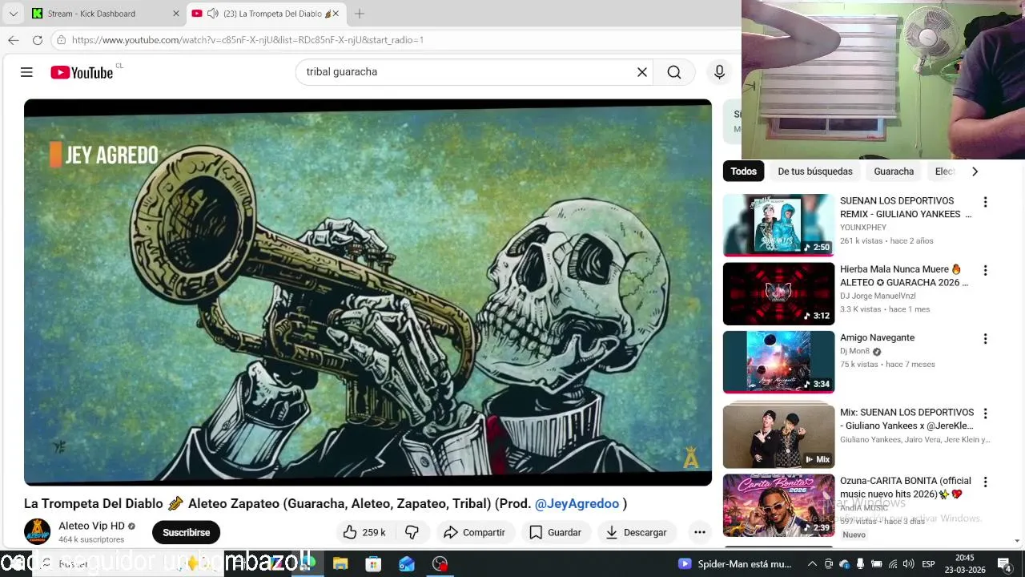Save the video with Guardar
Image resolution: width=1025 pixels, height=577 pixels.
[556, 532]
